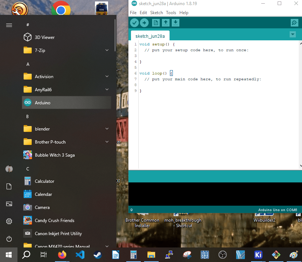Open a sketch using the Open icon

(x=166, y=23)
